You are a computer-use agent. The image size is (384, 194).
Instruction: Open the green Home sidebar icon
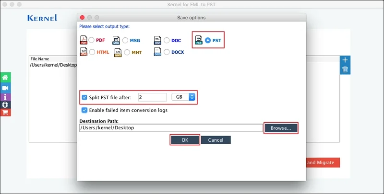5,78
